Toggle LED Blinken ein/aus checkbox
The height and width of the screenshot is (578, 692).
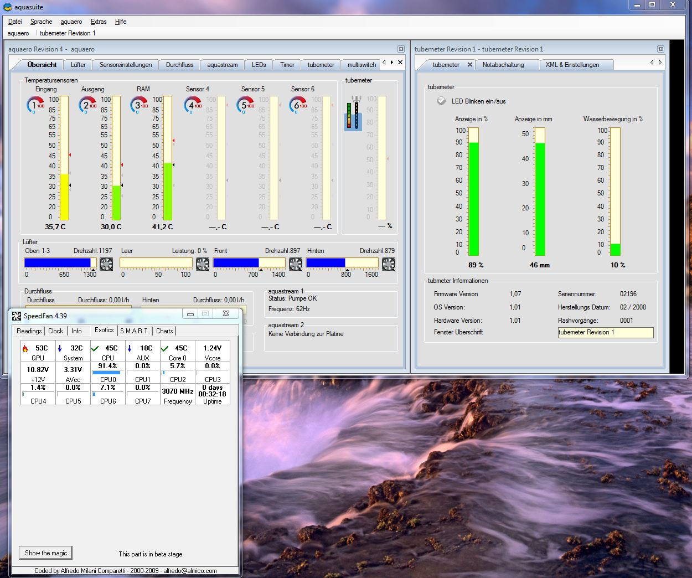click(441, 101)
